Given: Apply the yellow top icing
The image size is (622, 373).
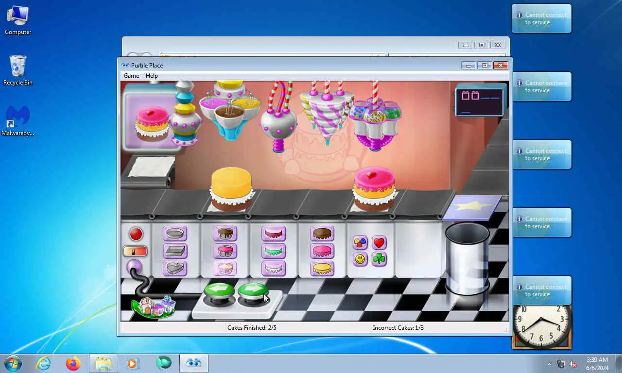Looking at the screenshot, I should click(322, 268).
